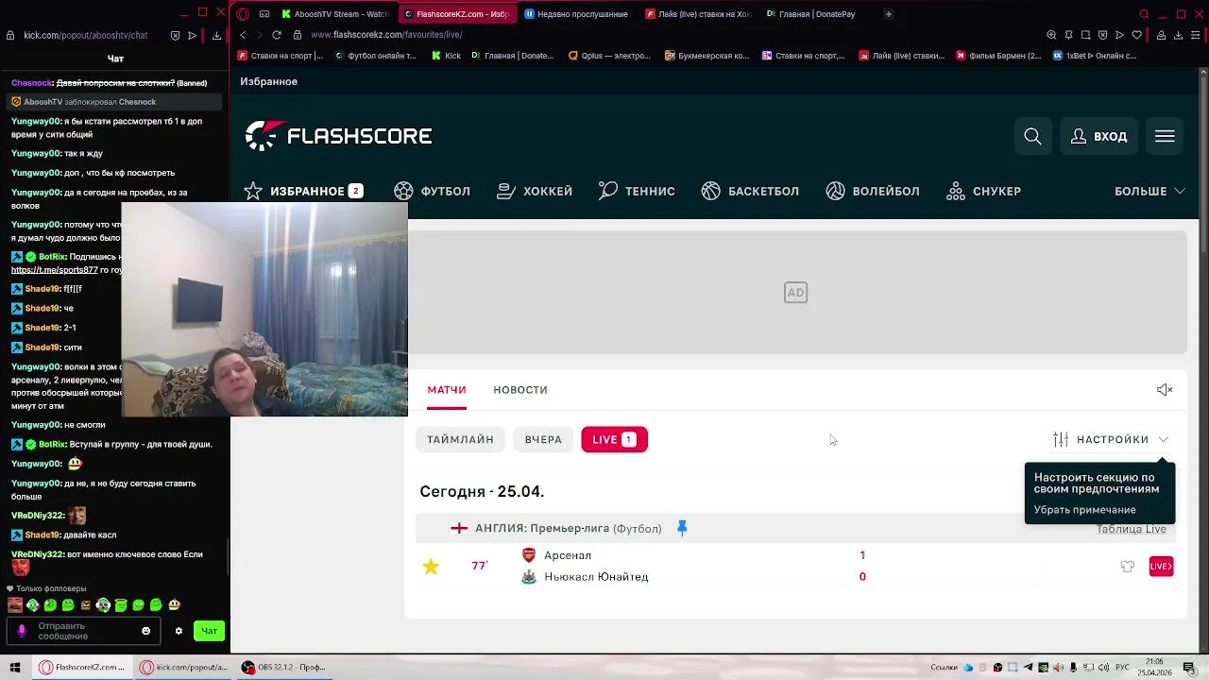Select the ТАЙМЛАЙН filter
Screen dimensions: 1209x680
coord(460,439)
